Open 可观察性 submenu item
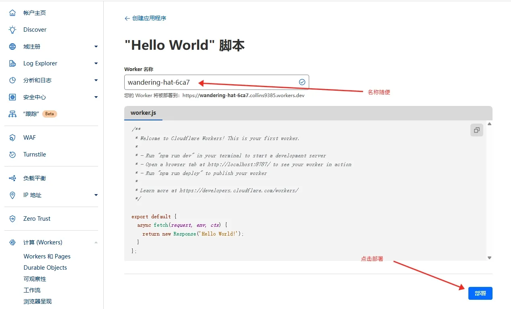 tap(35, 279)
